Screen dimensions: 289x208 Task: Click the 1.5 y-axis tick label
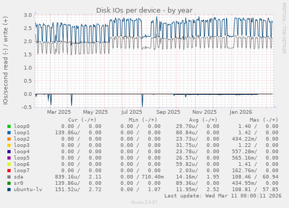coord(27,55)
